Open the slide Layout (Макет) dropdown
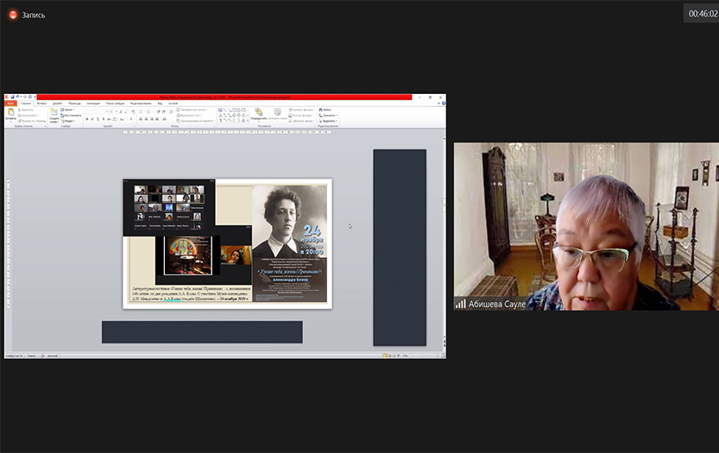 click(69, 110)
